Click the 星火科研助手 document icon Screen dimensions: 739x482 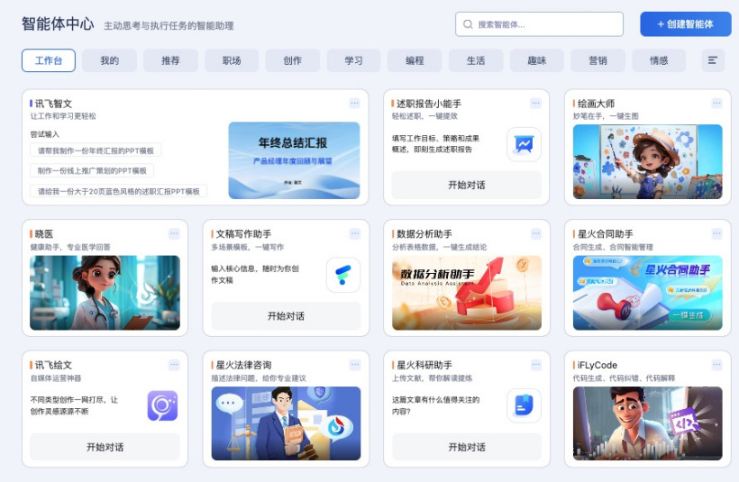point(525,405)
